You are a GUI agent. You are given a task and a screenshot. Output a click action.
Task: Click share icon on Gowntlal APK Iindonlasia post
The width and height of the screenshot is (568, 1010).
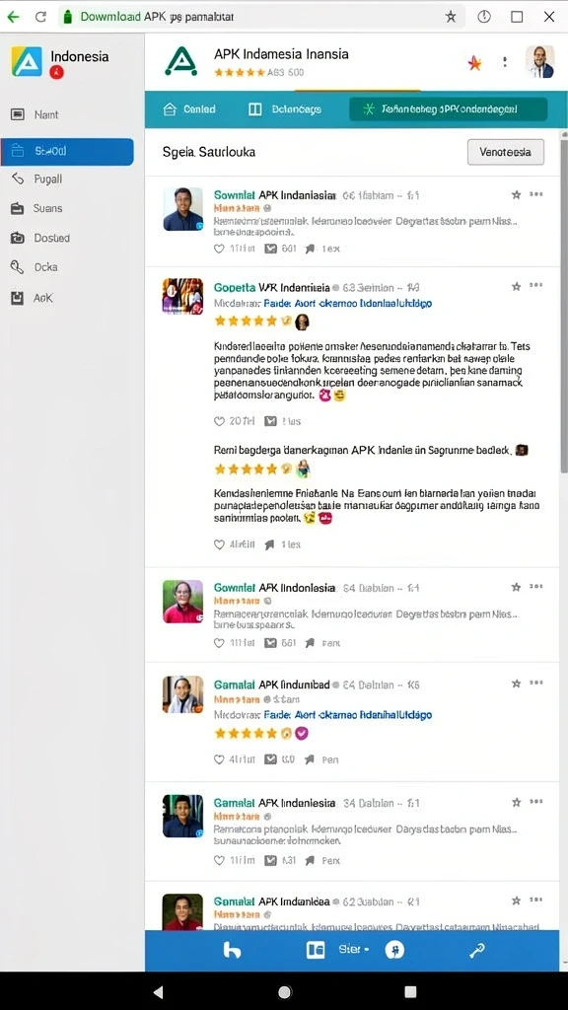310,643
